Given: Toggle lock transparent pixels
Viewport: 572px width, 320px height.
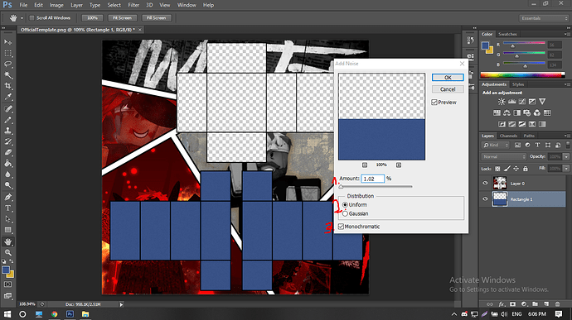Looking at the screenshot, I should [497, 169].
